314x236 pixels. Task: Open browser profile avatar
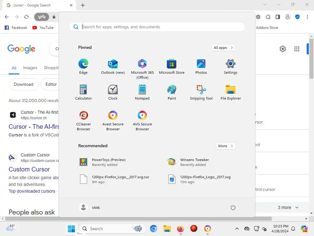(x=288, y=17)
